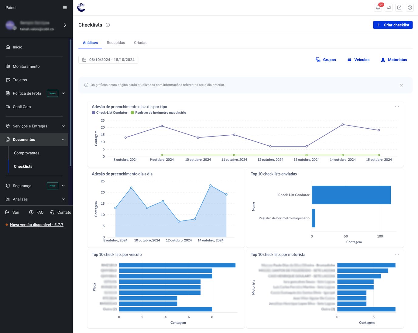Viewport: 418px width, 333px height.
Task: Click the info icon next to Checklists title
Action: [x=108, y=25]
